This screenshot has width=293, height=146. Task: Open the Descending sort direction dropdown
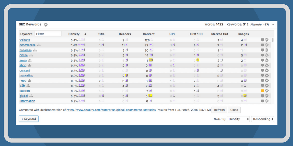pos(262,119)
